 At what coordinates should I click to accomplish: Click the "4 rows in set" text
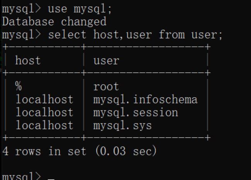tap(44, 151)
